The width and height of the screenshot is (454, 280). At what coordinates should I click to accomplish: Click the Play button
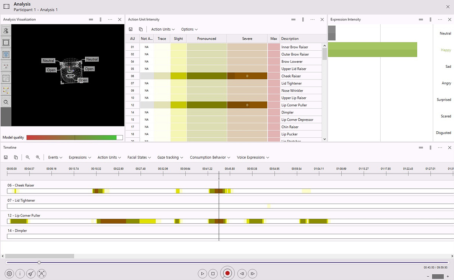(202, 273)
